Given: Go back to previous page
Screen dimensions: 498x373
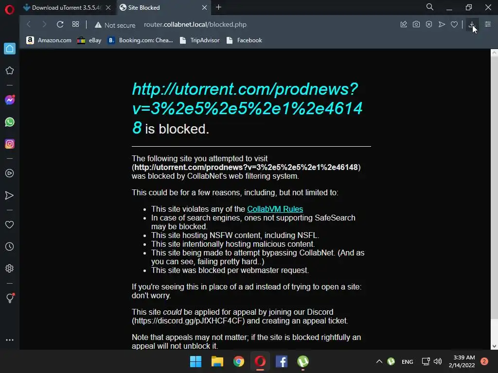Looking at the screenshot, I should coord(29,24).
